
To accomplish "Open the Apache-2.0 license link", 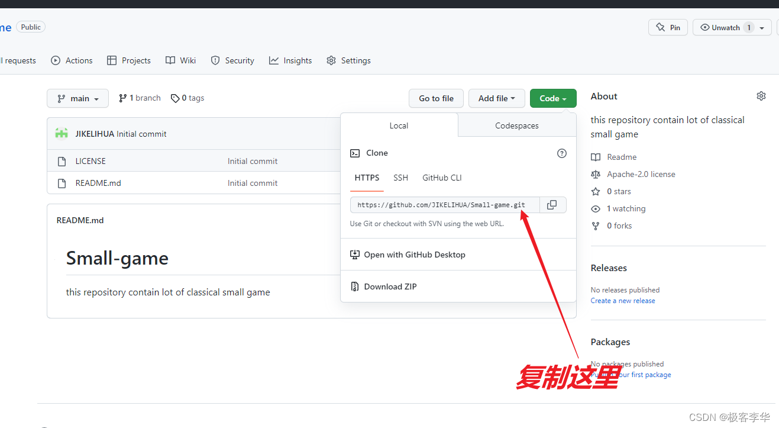I will coord(633,174).
